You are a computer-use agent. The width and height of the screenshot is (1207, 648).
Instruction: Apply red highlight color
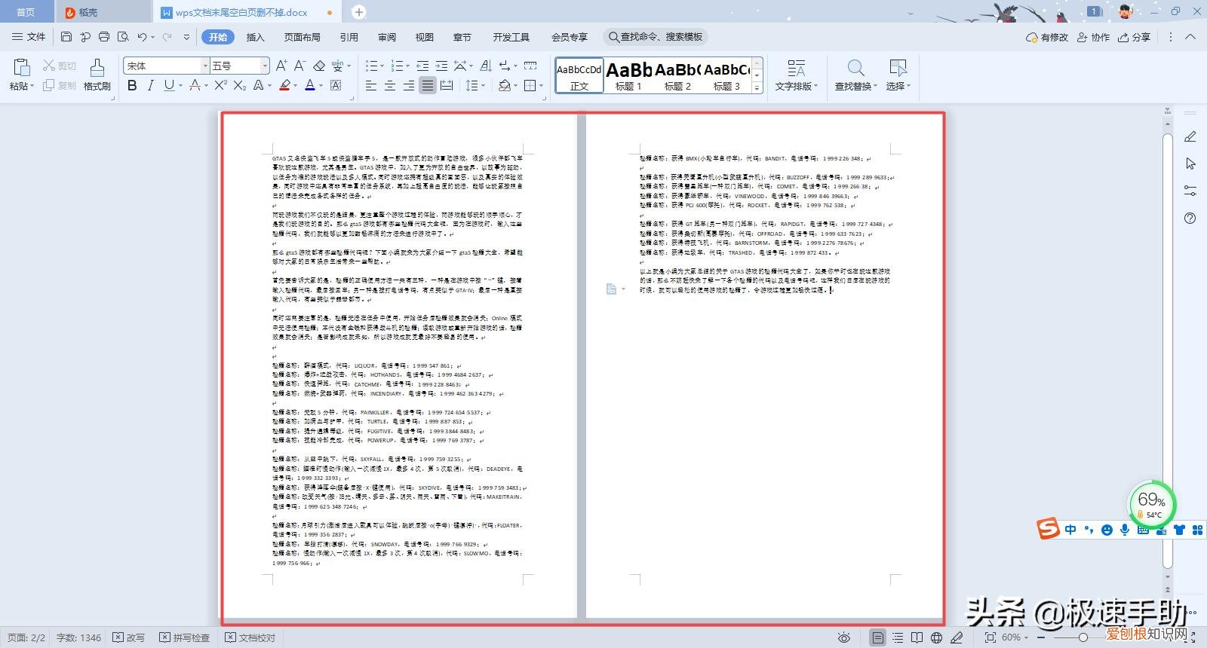pos(284,85)
